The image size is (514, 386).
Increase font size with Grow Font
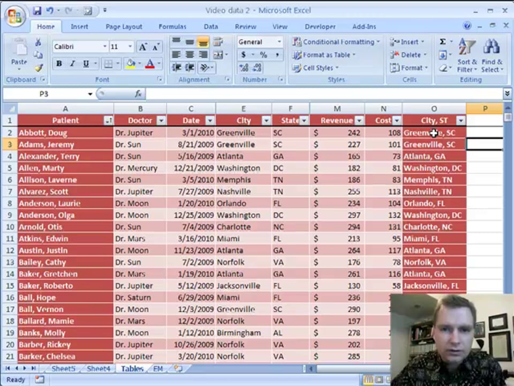point(142,47)
